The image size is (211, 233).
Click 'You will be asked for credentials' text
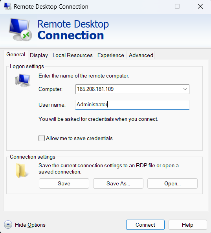pos(98,119)
